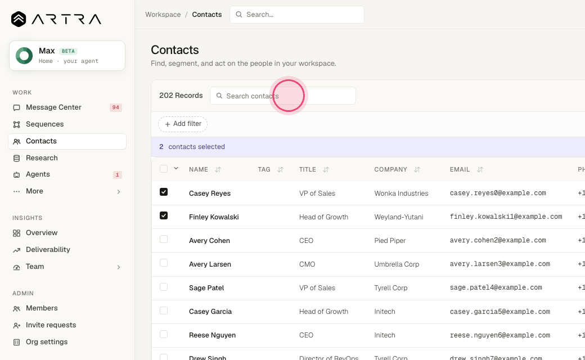Click the BETA badge next to Max
This screenshot has height=360, width=585.
pyautogui.click(x=68, y=51)
